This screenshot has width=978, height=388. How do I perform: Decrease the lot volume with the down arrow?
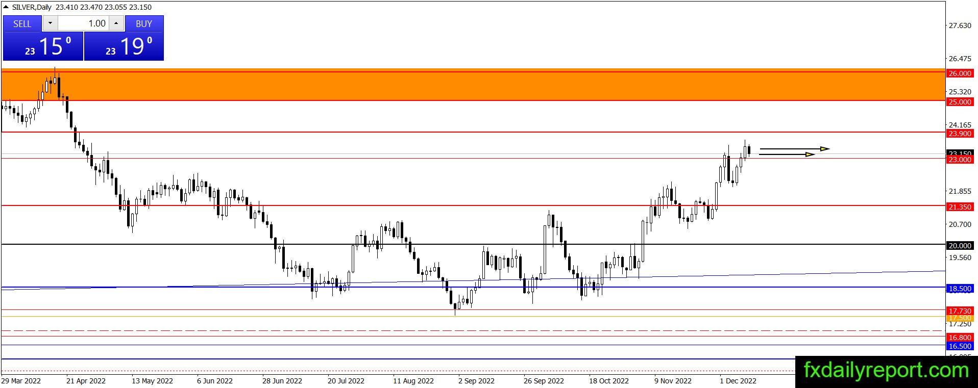[50, 23]
